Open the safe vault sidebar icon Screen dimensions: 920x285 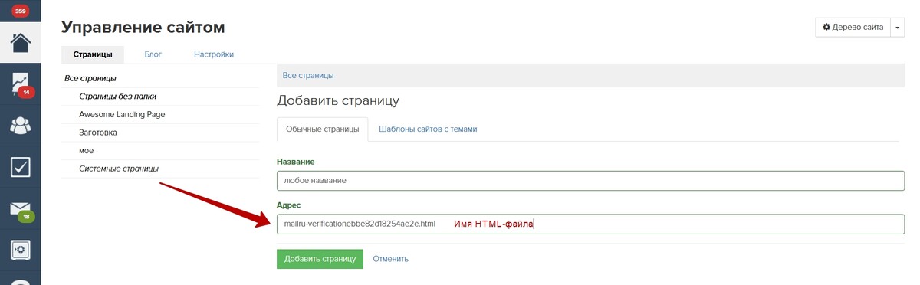tap(21, 250)
